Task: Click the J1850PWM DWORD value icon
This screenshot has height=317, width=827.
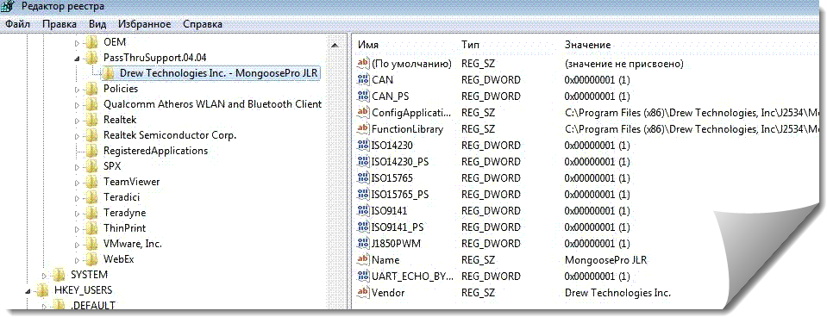Action: pyautogui.click(x=363, y=243)
